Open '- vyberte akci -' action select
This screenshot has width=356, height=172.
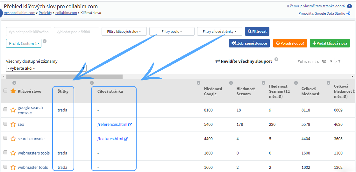click(46, 68)
